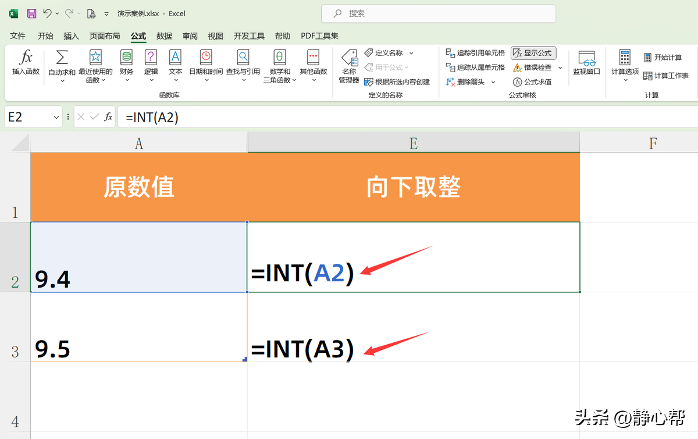This screenshot has height=439, width=698.
Task: Open Logical functions icon
Action: [x=151, y=57]
